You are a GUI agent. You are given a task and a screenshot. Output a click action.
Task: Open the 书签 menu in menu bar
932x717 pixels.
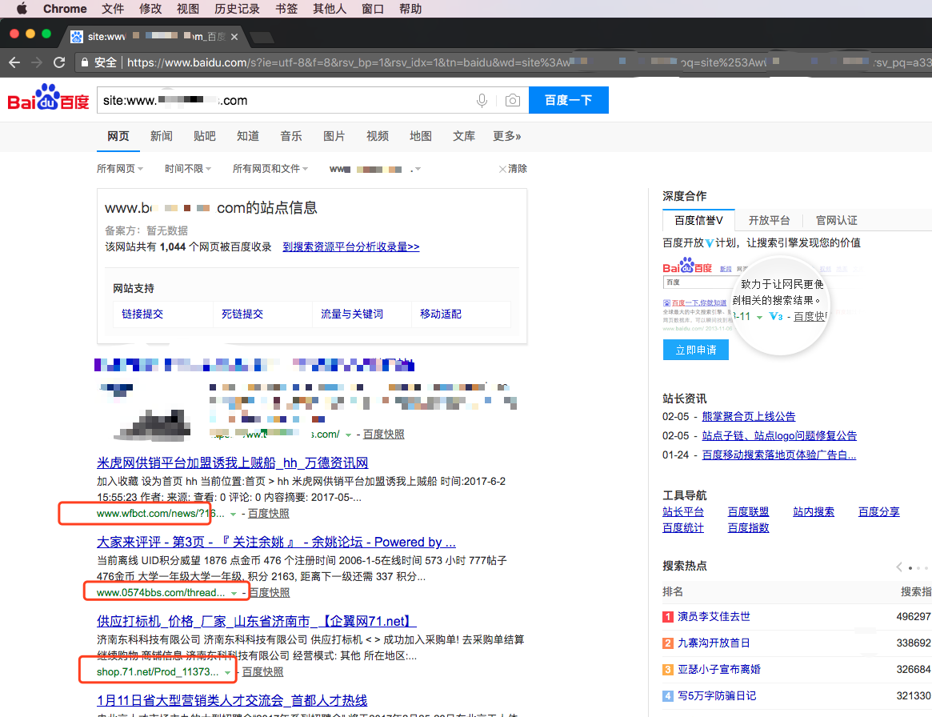point(286,9)
